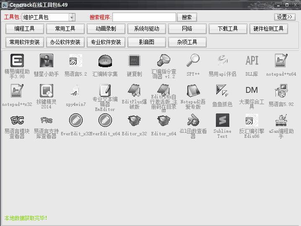
Task: Switch to 网络 category
Action: coord(187,29)
